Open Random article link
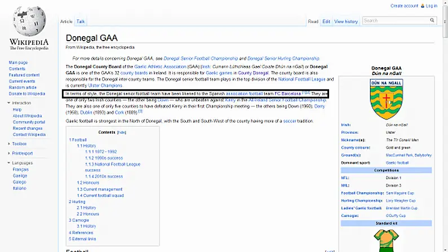448x252 pixels. [x=23, y=87]
